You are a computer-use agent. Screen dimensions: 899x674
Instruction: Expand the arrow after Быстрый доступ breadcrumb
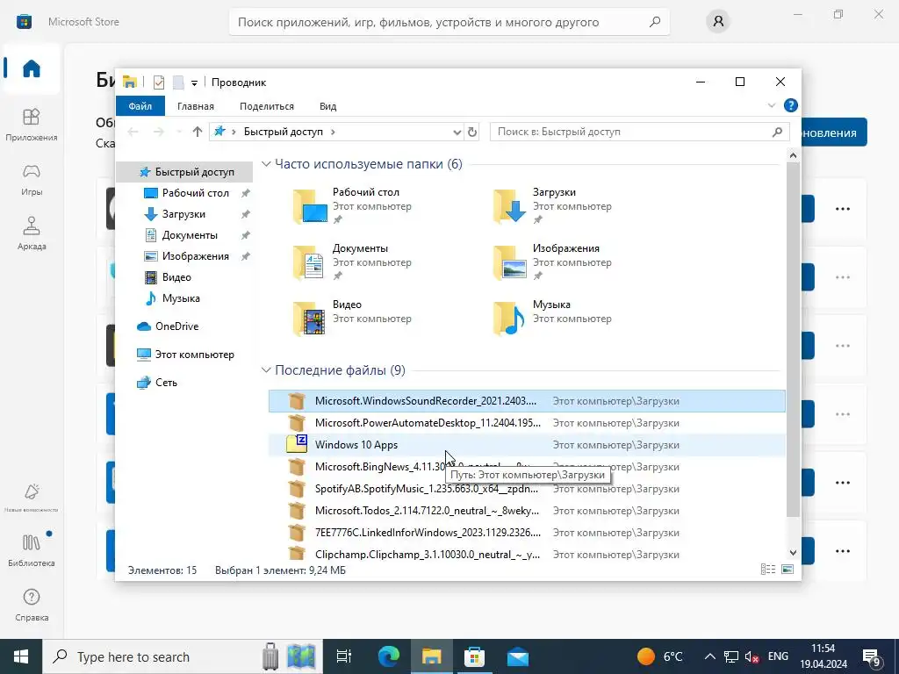pos(333,132)
